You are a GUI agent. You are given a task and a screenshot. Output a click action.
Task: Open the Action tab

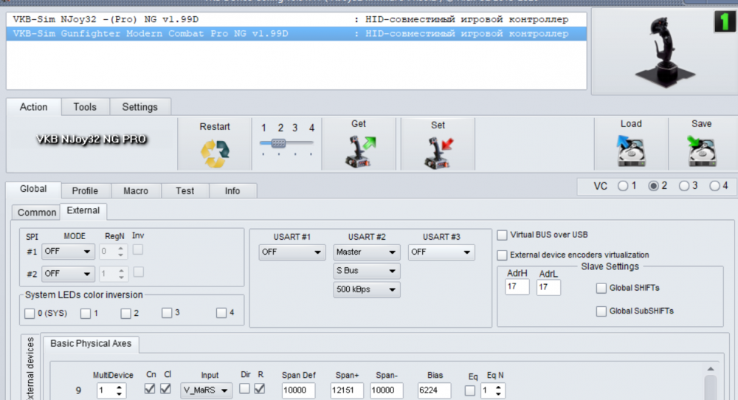pos(33,107)
